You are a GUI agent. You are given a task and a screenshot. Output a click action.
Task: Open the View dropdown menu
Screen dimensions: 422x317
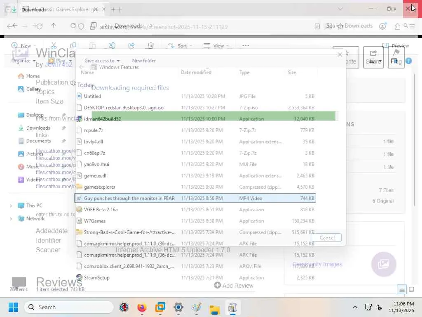coord(216,45)
